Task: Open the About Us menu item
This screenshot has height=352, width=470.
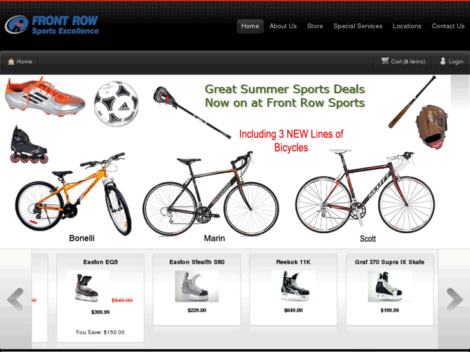Action: pyautogui.click(x=283, y=26)
